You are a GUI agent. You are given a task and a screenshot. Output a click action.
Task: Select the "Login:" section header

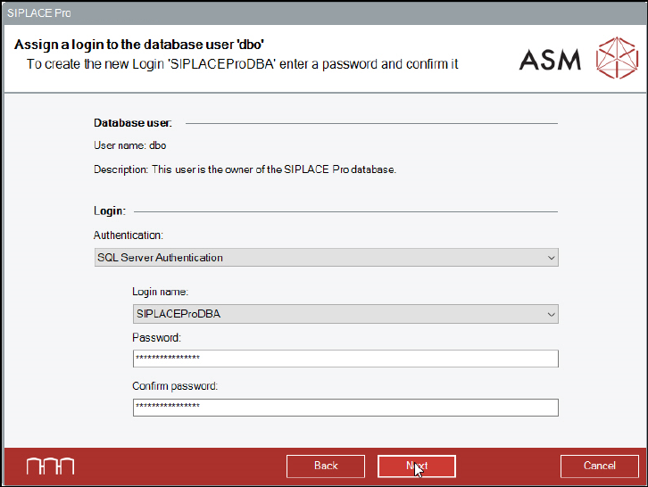coord(110,211)
